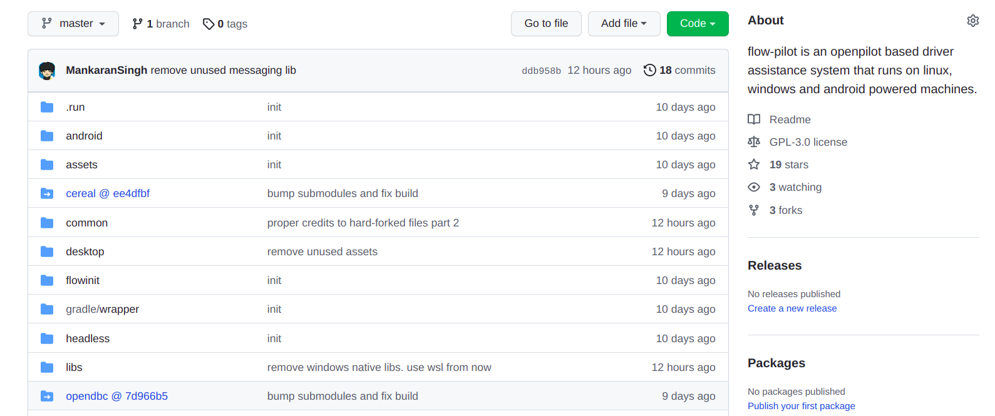Click Create a new release
The width and height of the screenshot is (995, 416).
pos(792,308)
